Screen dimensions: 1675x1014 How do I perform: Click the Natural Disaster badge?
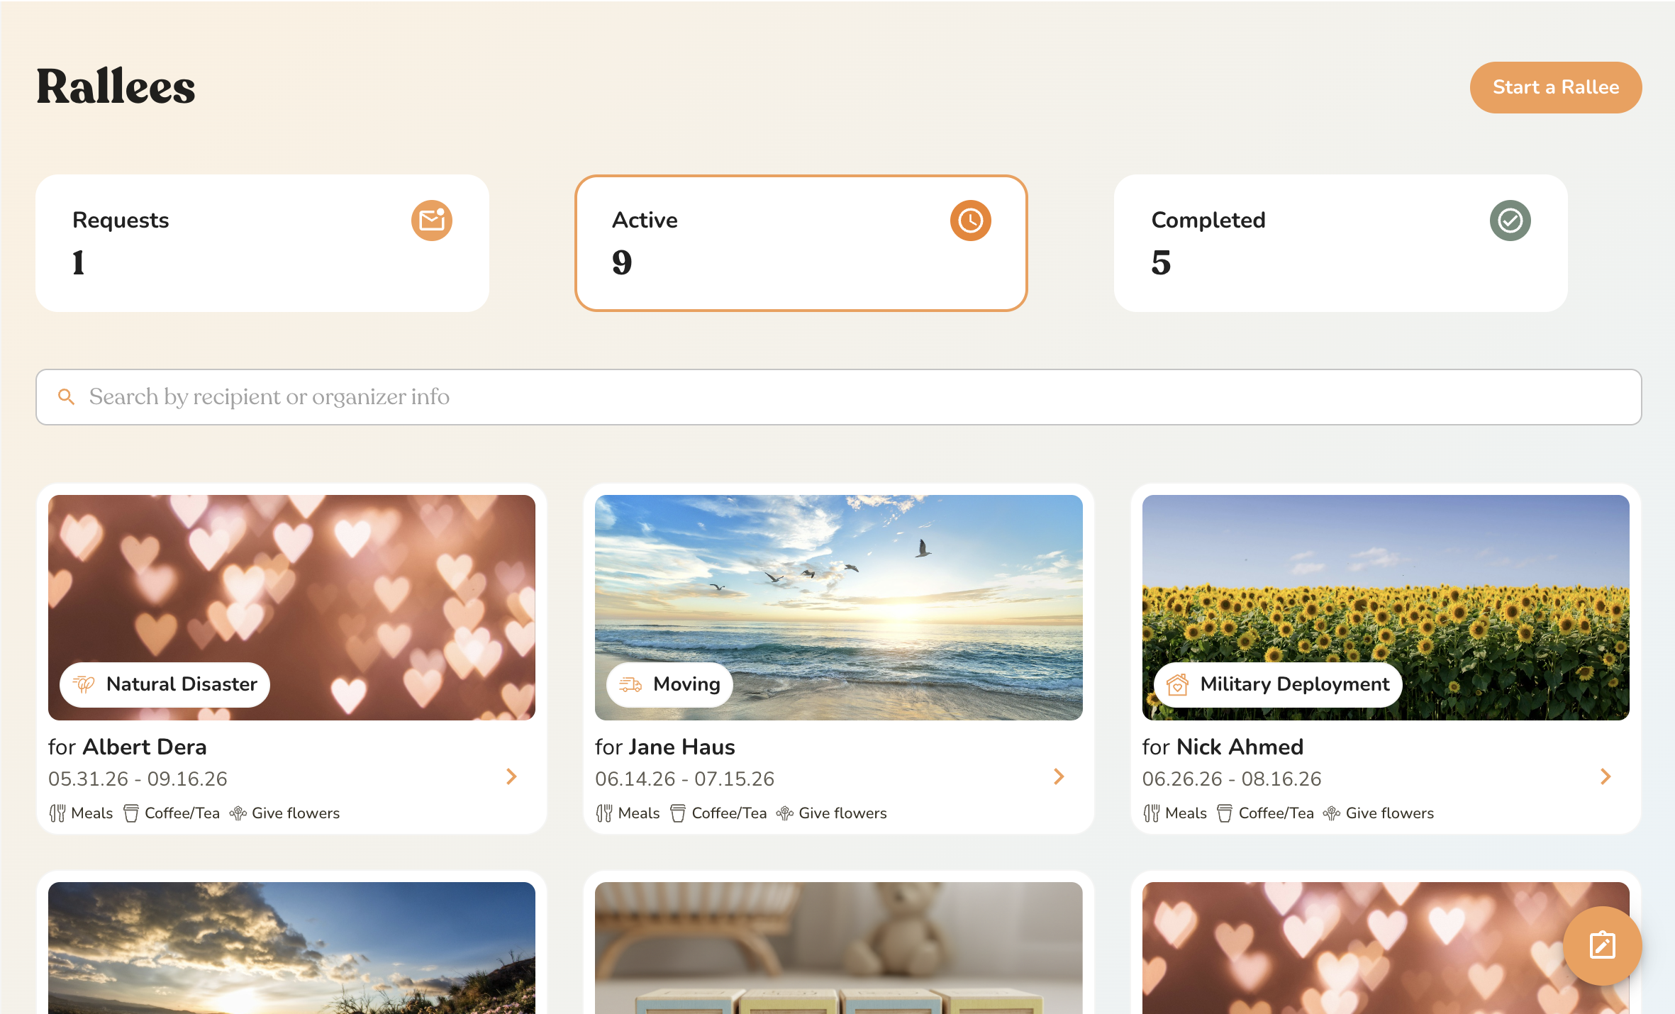(x=165, y=684)
